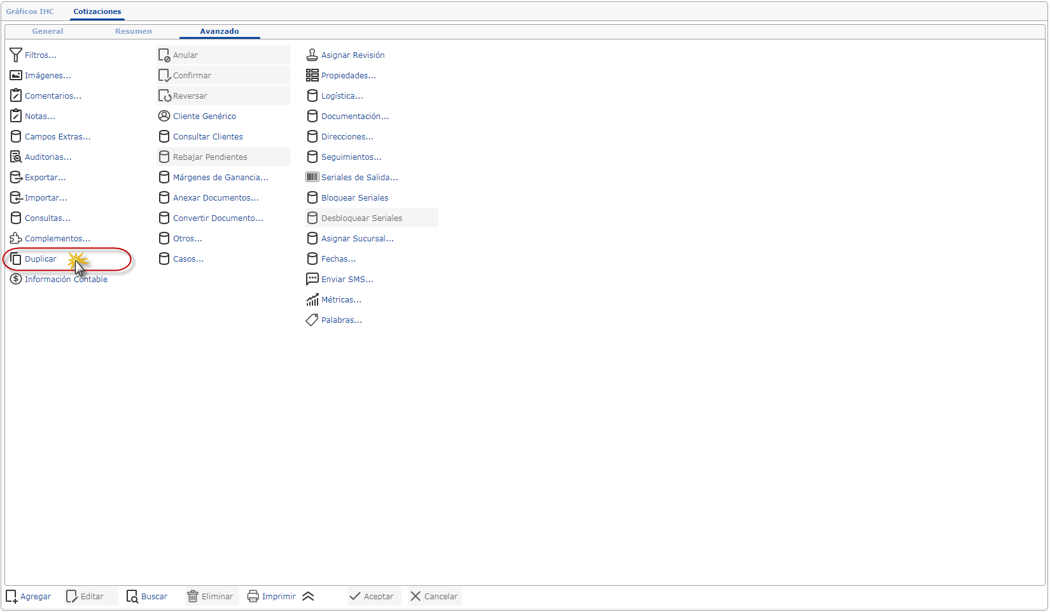Click the Duplicar copy icon

click(16, 259)
